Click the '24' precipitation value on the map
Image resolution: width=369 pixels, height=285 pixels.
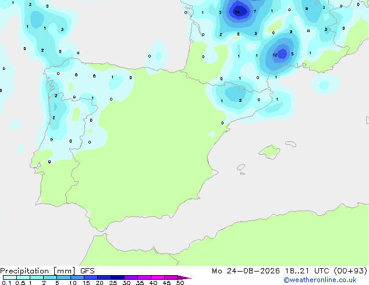point(237,12)
